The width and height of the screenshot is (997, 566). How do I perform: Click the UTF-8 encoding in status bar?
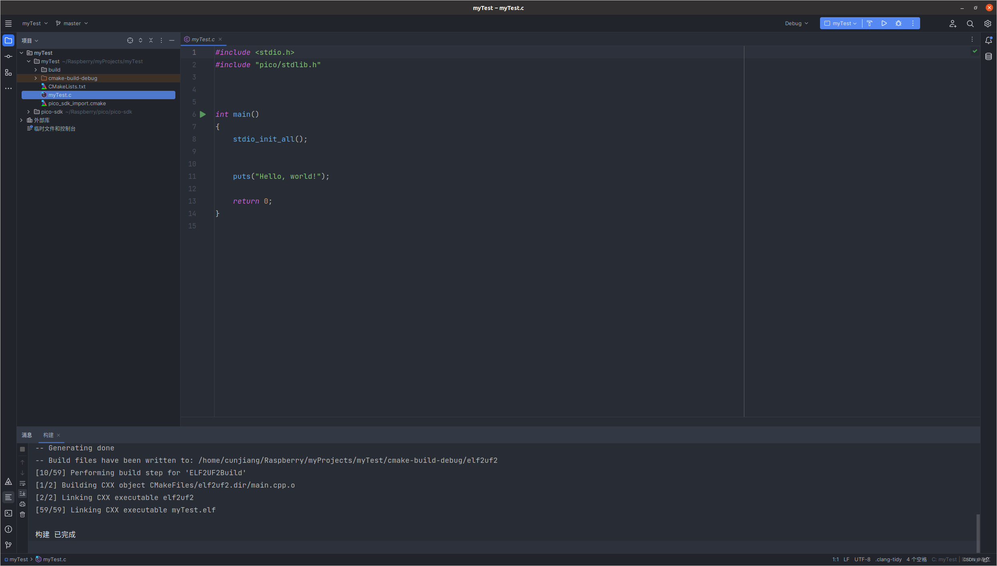(x=862, y=559)
